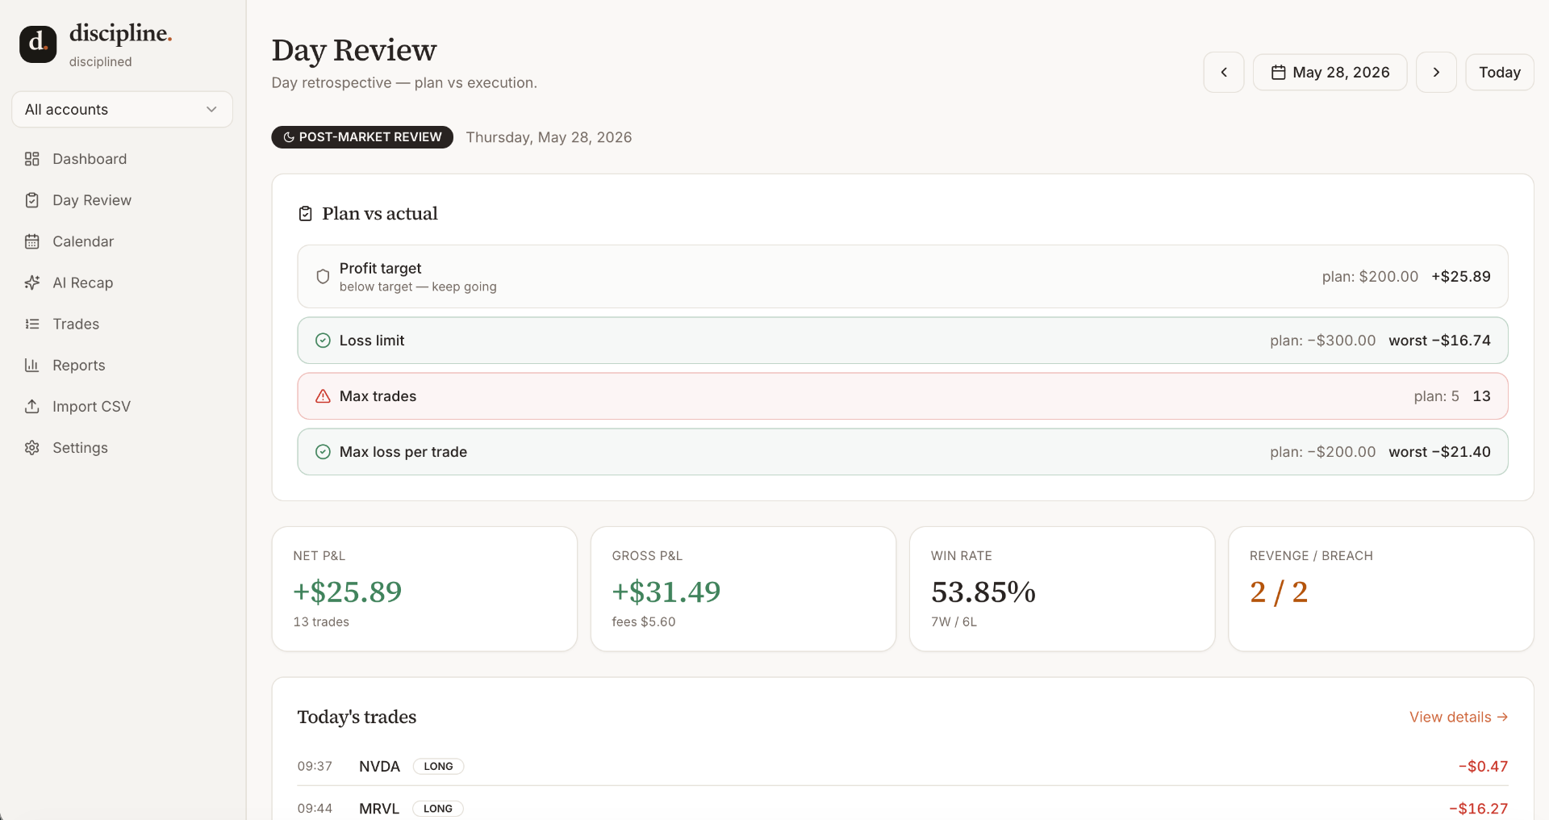Click the −$16.27 MRVL trade result
The image size is (1549, 820).
pyautogui.click(x=1478, y=808)
